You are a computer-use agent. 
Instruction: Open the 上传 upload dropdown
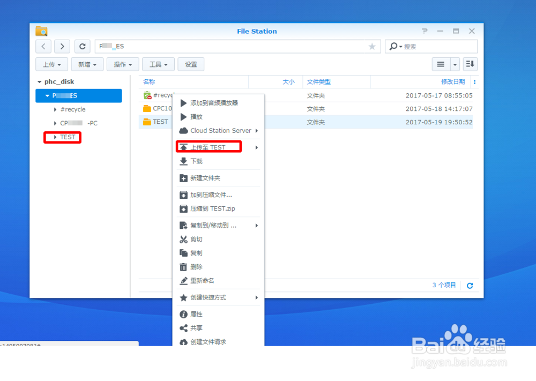click(x=51, y=64)
